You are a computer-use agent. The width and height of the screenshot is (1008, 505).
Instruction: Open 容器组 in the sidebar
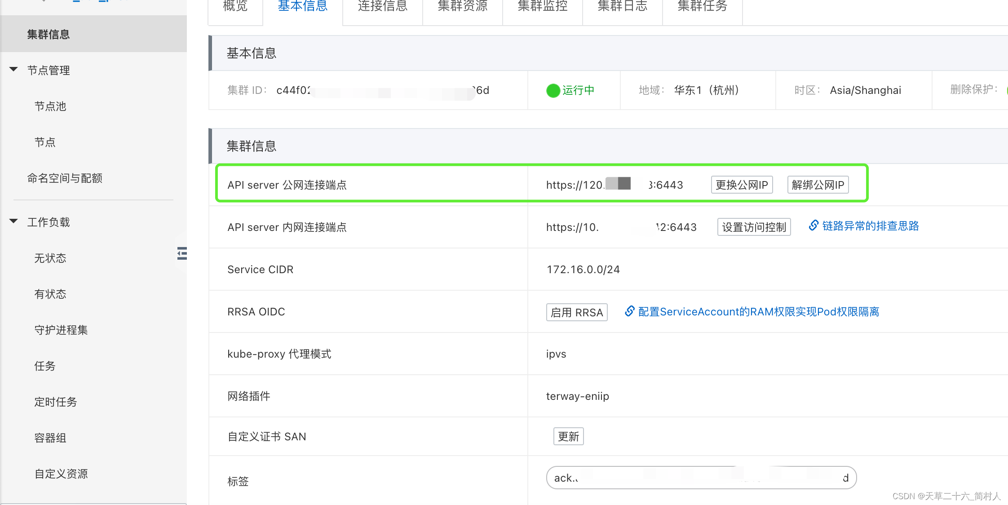[50, 438]
